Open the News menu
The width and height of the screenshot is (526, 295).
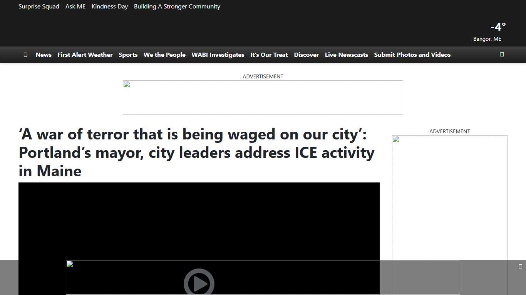(44, 55)
